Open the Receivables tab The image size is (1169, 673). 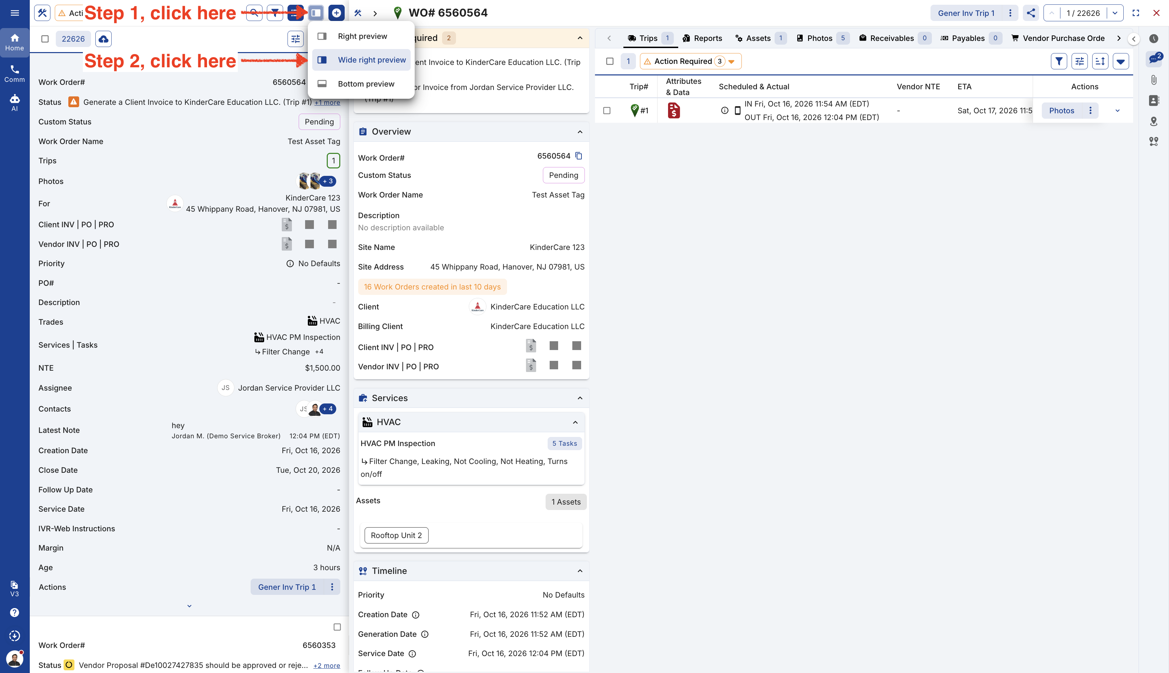[x=894, y=38]
